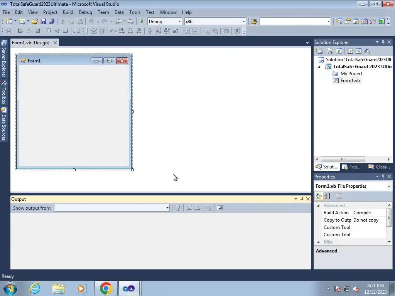Image resolution: width=395 pixels, height=296 pixels.
Task: Open the Debug menu
Action: point(85,12)
